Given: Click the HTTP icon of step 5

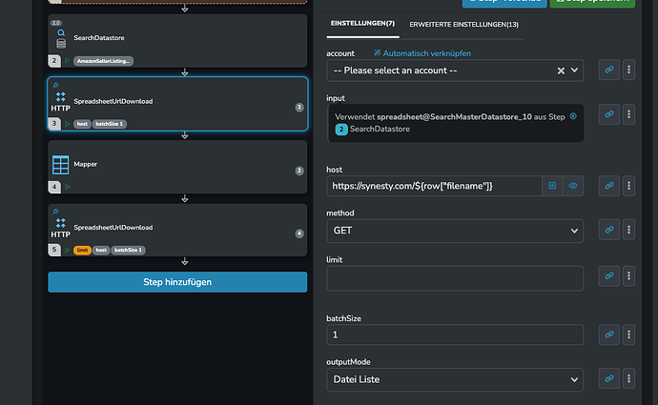Looking at the screenshot, I should click(x=60, y=229).
